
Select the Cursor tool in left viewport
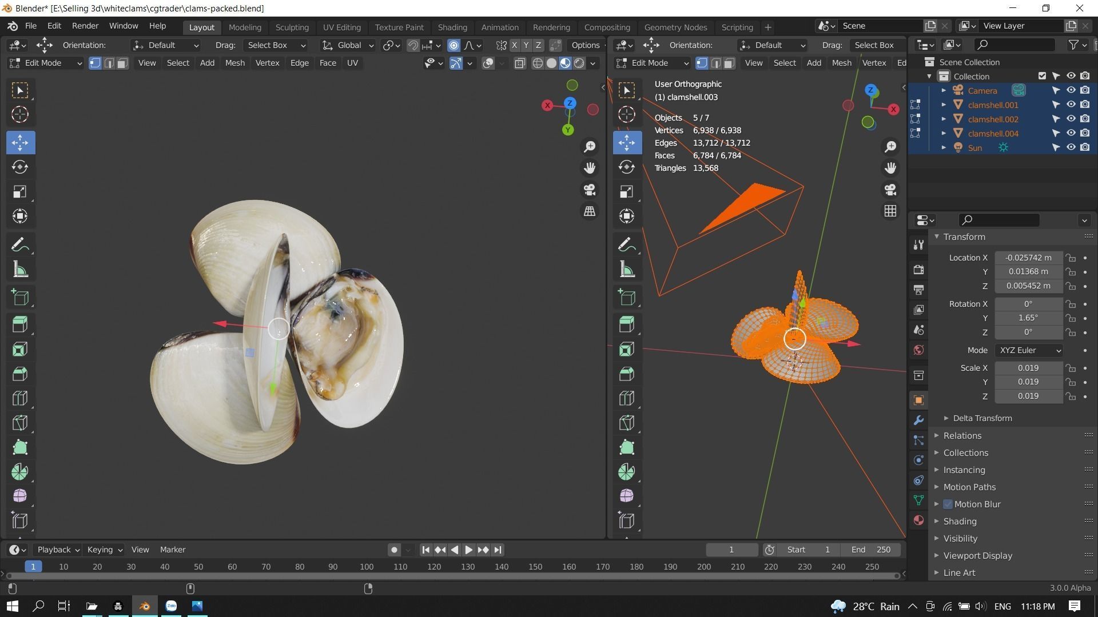point(20,114)
